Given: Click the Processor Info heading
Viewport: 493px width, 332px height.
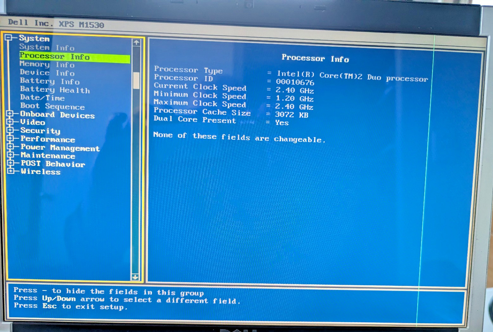Looking at the screenshot, I should 315,58.
